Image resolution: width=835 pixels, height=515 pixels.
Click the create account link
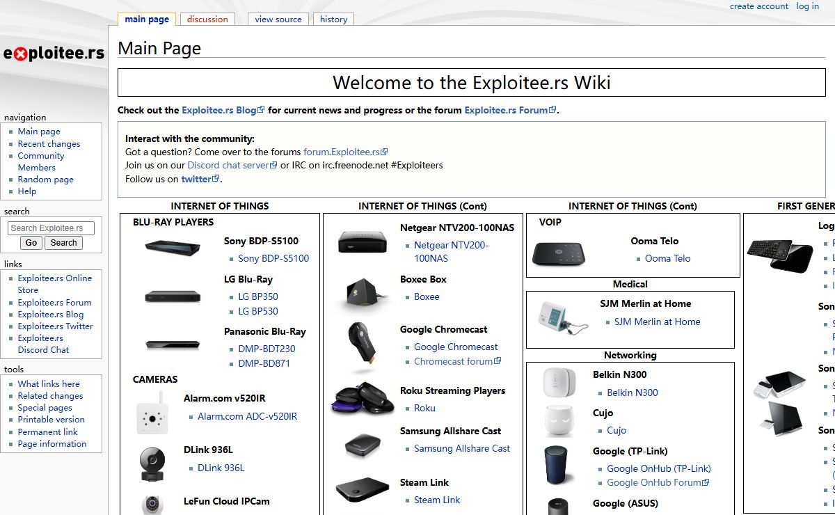point(759,6)
